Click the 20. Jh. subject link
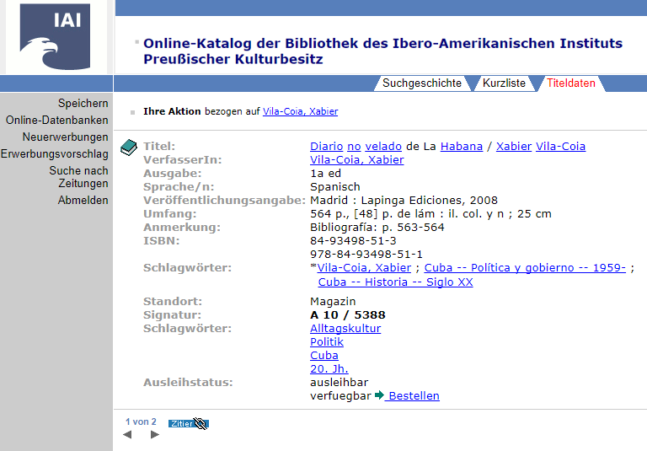 click(x=329, y=369)
